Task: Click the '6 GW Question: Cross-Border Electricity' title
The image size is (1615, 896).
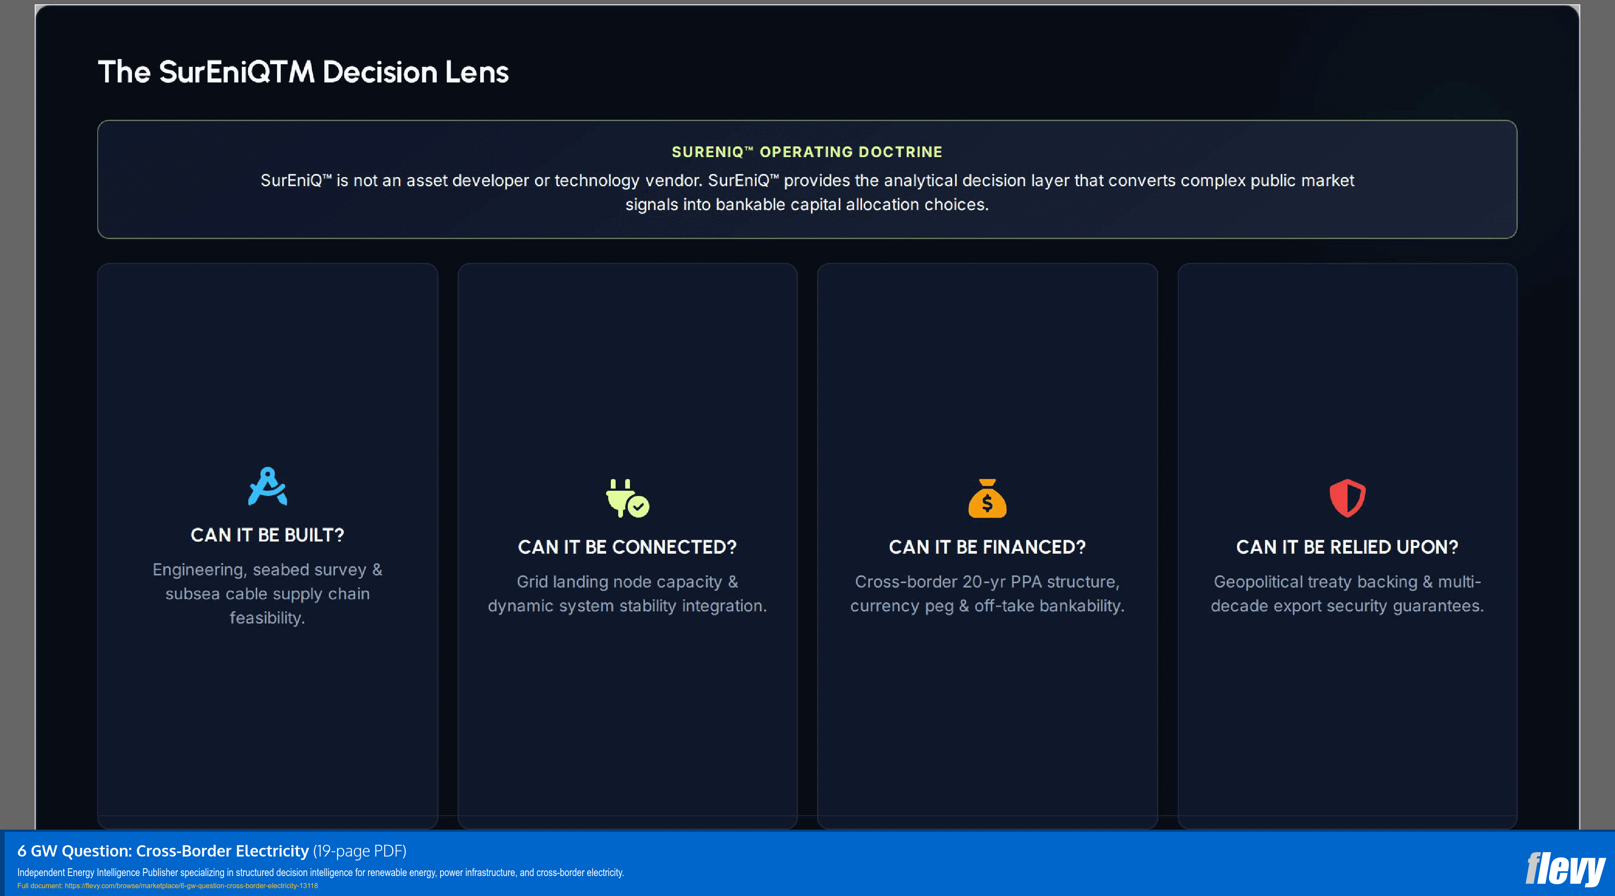Action: click(x=163, y=851)
